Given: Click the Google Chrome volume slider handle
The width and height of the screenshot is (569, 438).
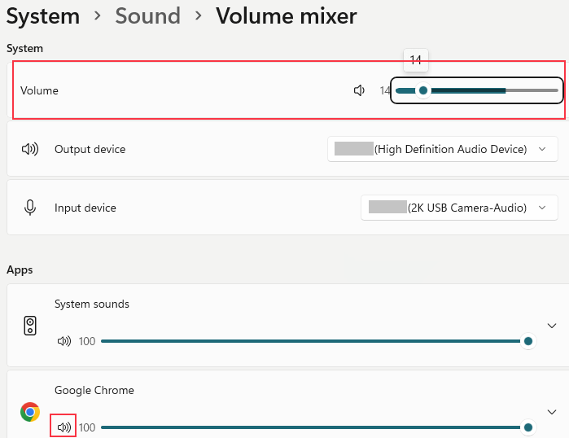Looking at the screenshot, I should (528, 427).
